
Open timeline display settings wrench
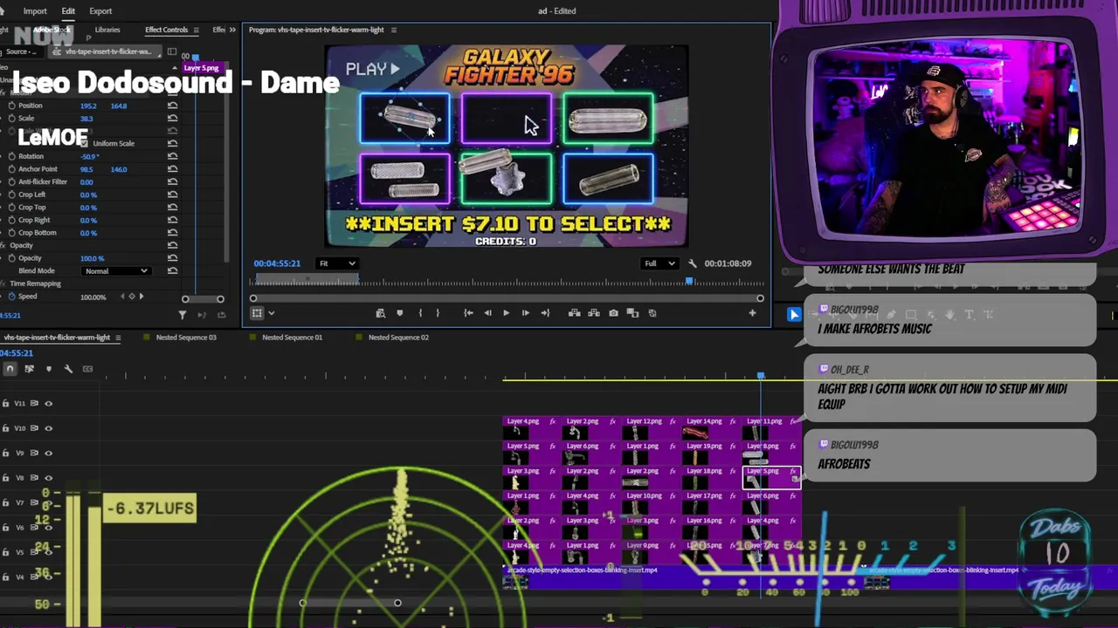point(68,369)
